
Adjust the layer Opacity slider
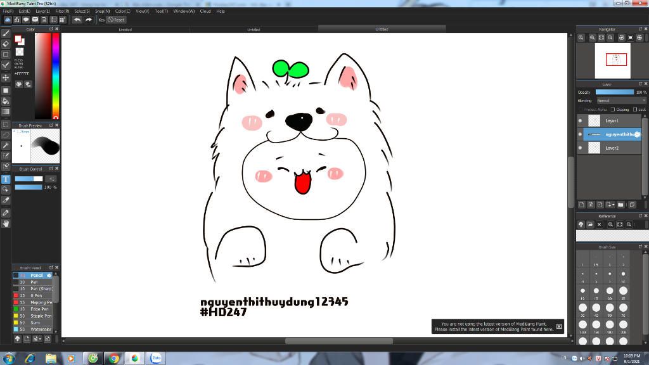(x=615, y=92)
